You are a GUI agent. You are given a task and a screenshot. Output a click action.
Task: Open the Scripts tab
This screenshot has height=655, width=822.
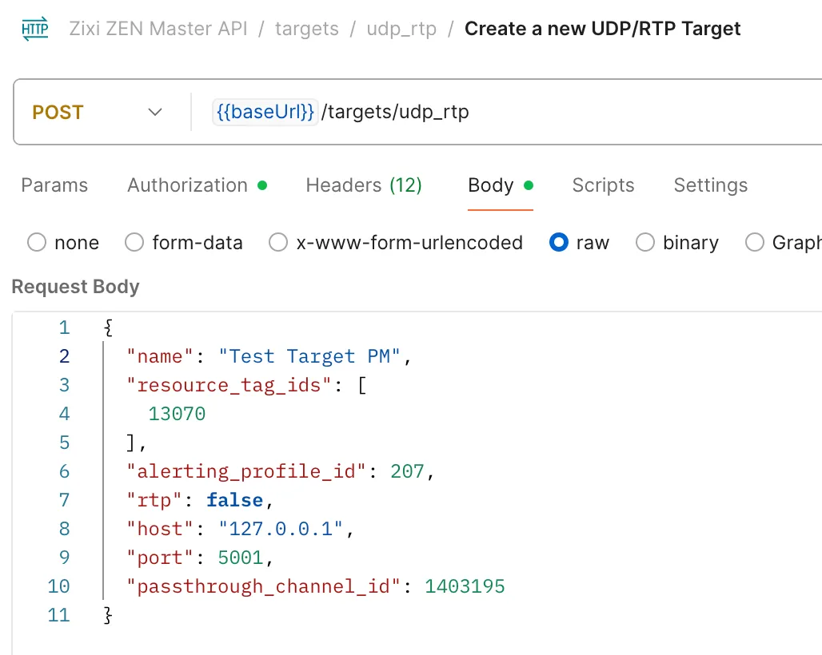coord(603,185)
